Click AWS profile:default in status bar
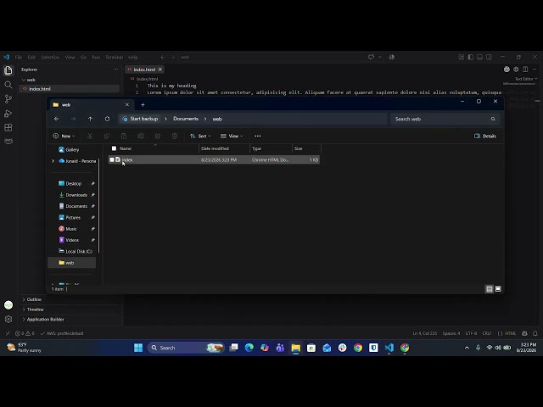 click(62, 333)
